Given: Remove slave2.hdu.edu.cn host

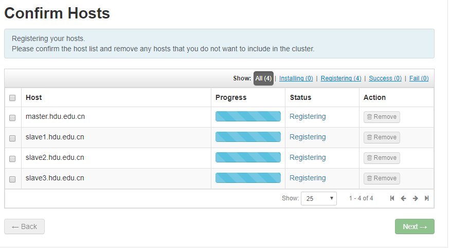Looking at the screenshot, I should coord(382,158).
